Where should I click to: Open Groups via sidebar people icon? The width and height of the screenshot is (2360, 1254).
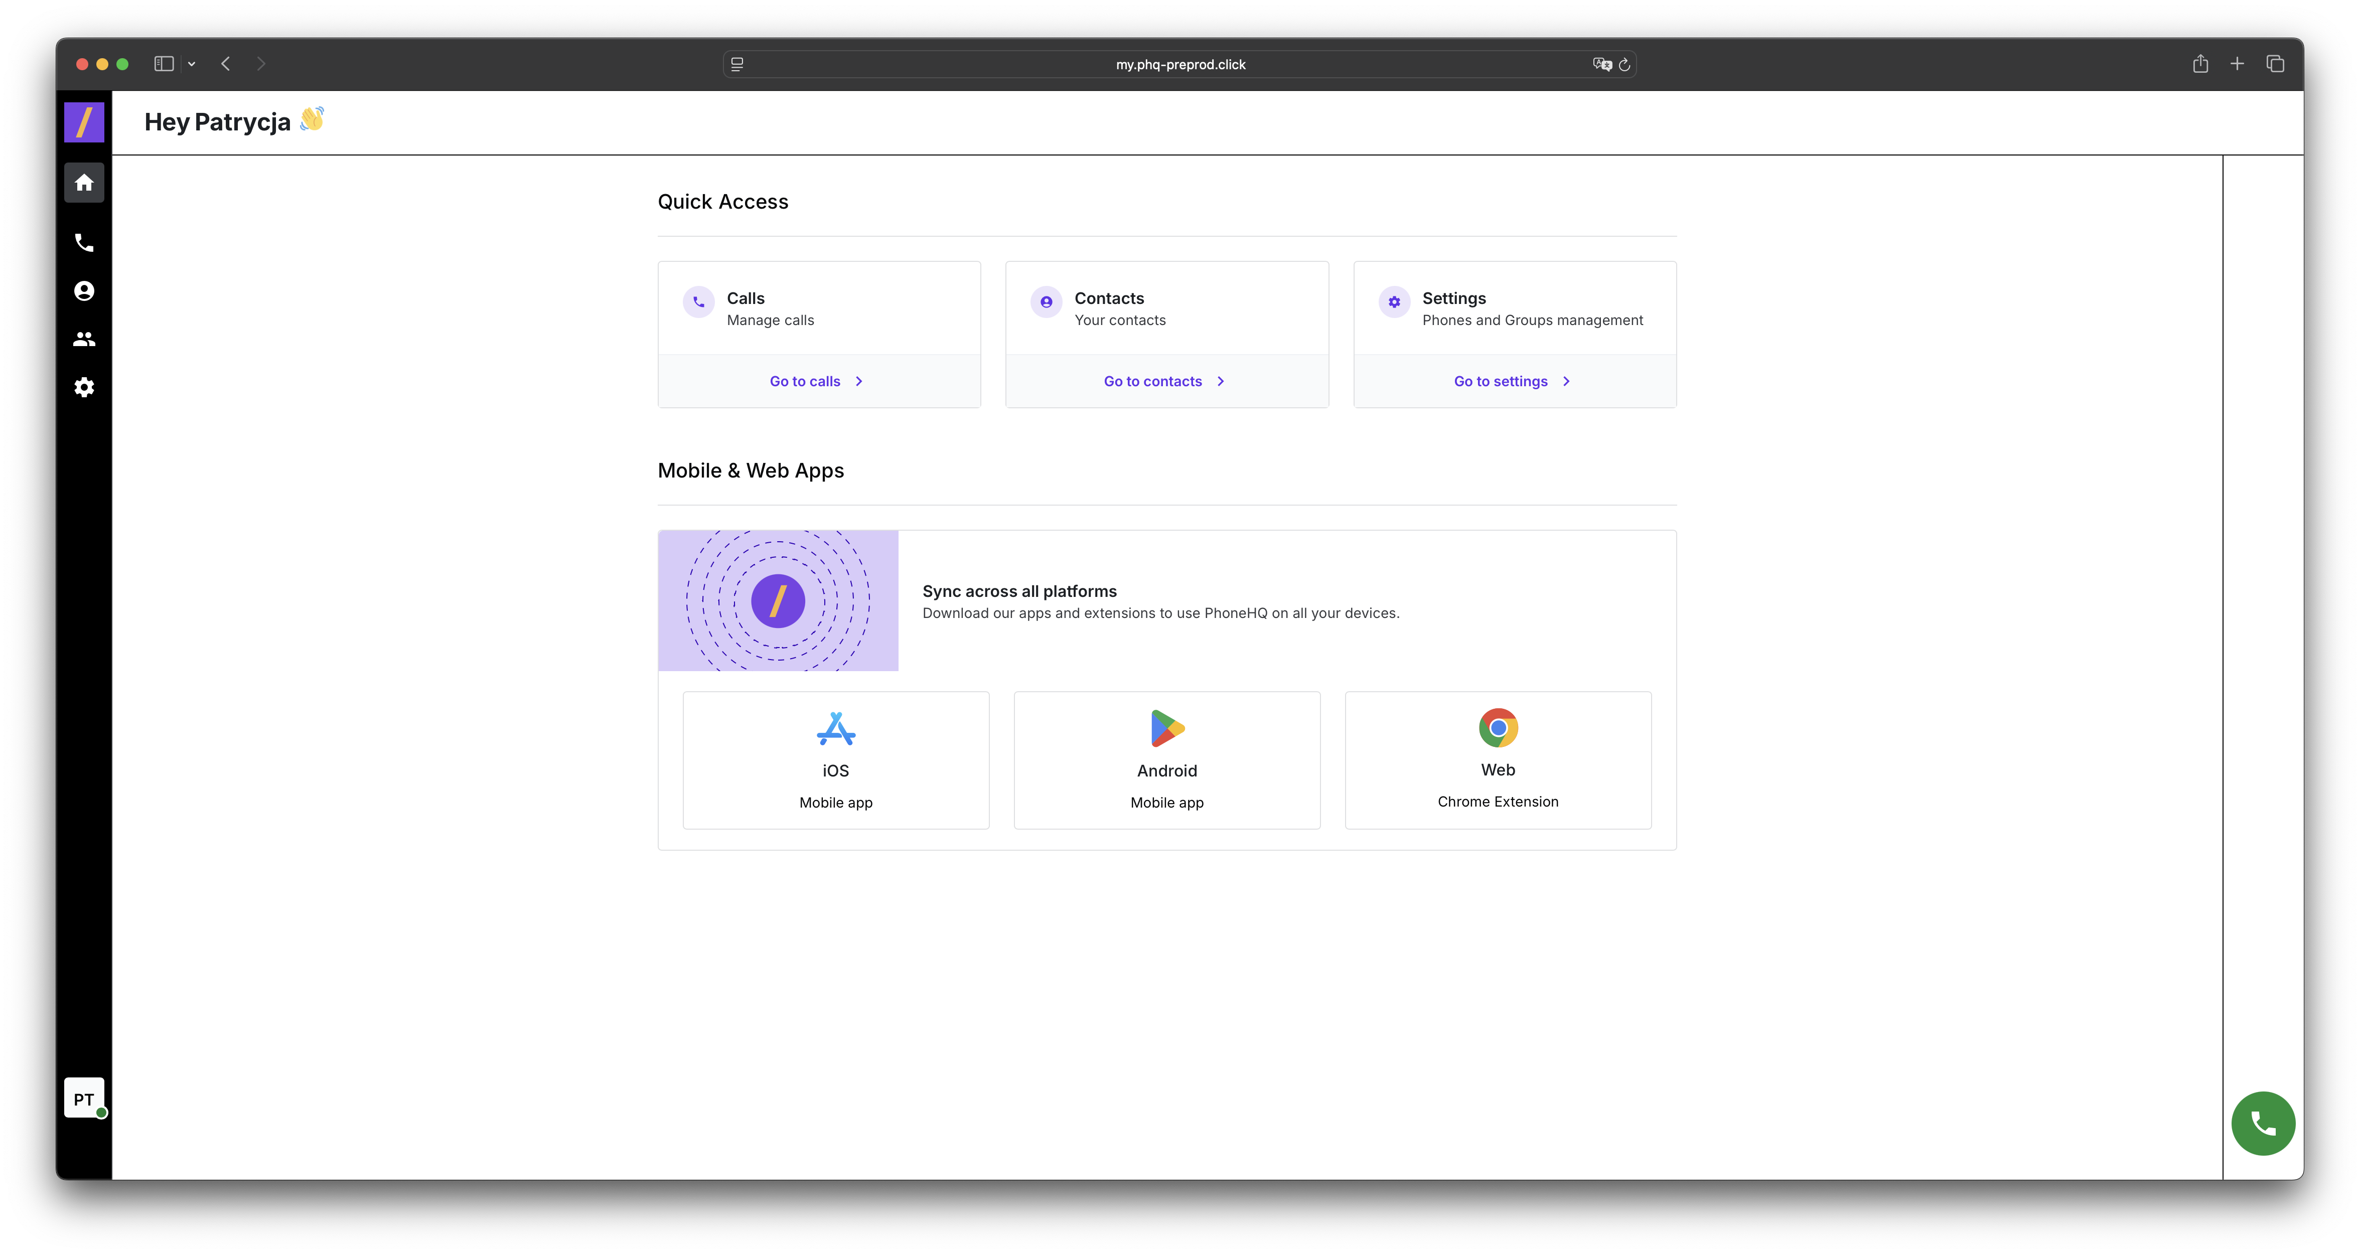point(84,339)
